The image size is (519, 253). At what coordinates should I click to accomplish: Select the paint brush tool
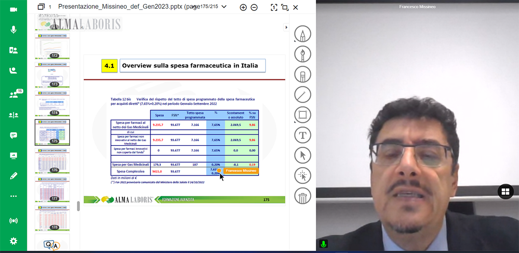click(x=303, y=54)
